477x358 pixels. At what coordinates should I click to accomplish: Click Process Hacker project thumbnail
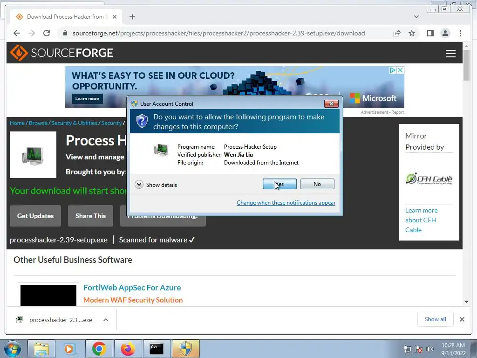click(33, 155)
